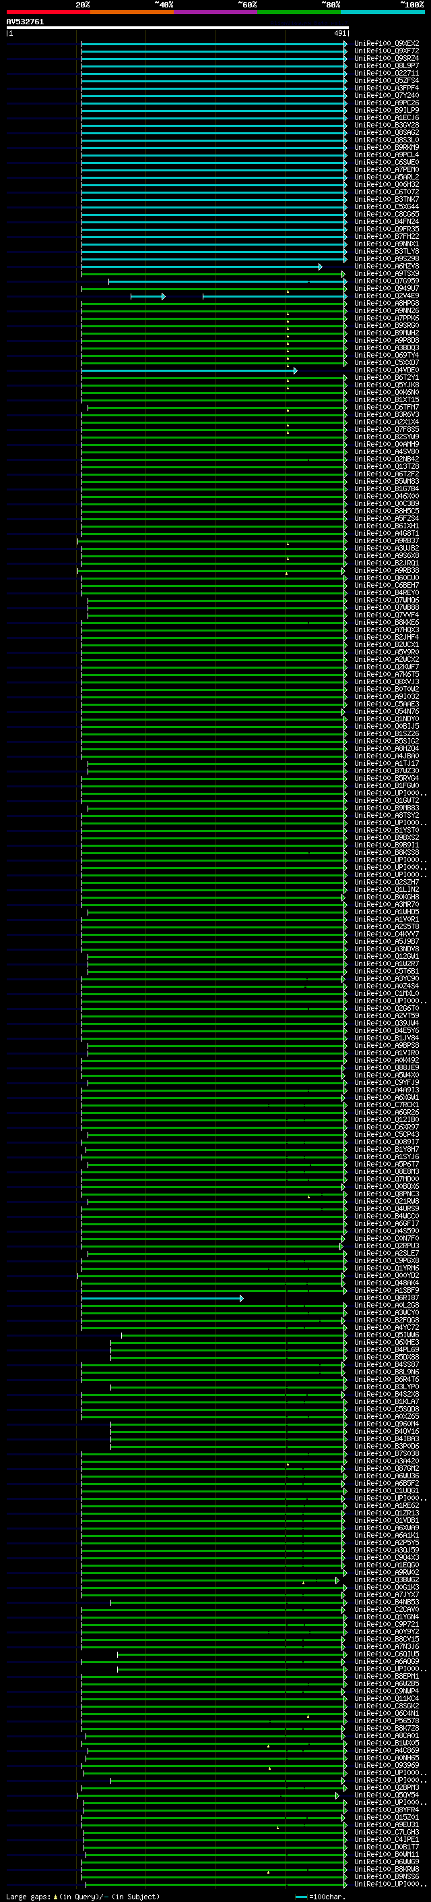Select the UniRef100_C5XG44 label
431x1902 pixels.
[386, 206]
